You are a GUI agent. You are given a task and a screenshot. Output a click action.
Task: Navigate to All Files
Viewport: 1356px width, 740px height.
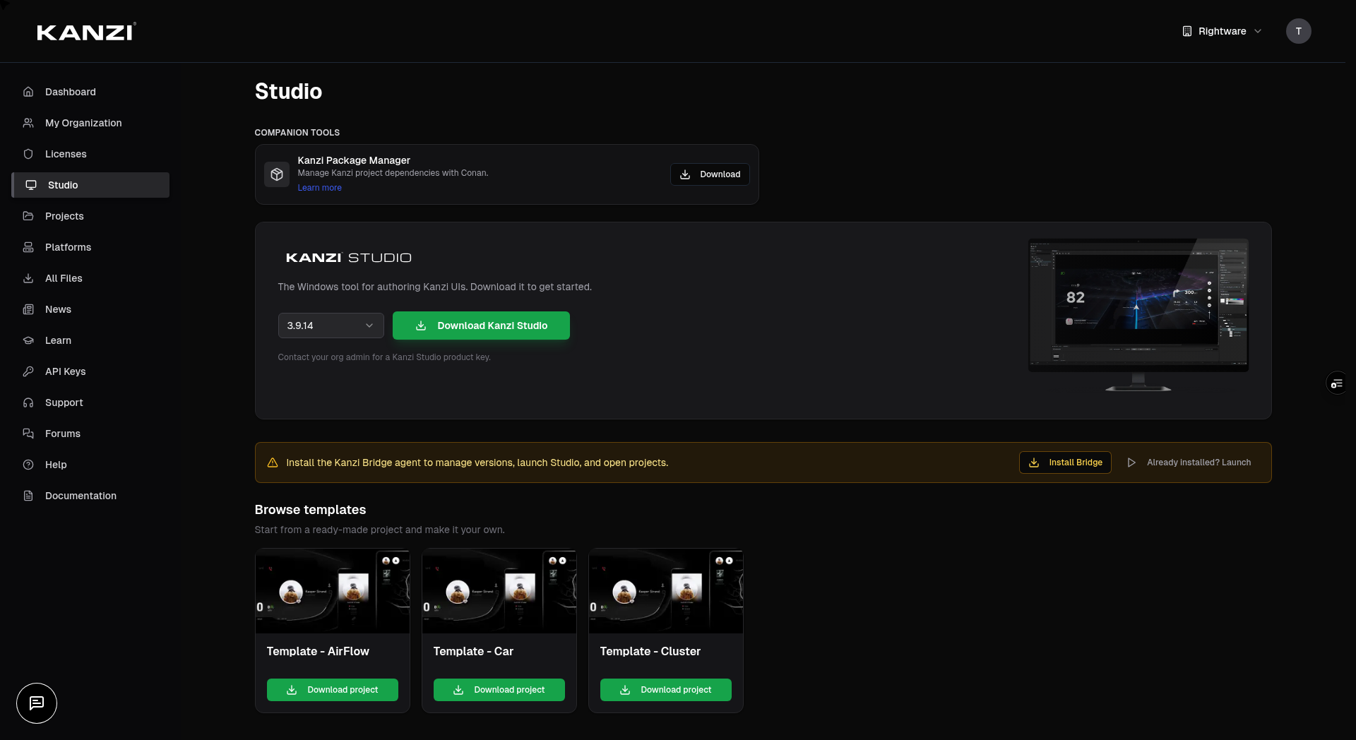coord(90,278)
